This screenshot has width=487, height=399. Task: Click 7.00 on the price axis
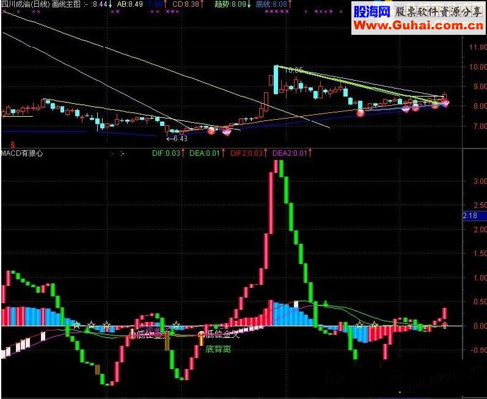pos(479,126)
